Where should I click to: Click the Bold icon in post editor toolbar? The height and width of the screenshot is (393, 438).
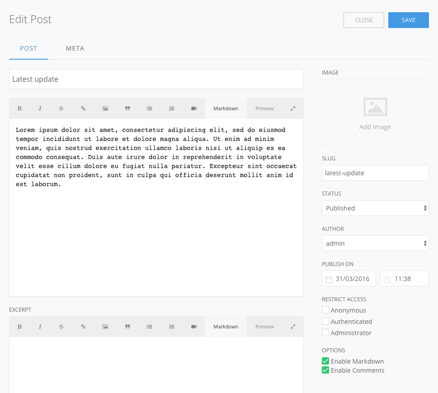coord(19,108)
